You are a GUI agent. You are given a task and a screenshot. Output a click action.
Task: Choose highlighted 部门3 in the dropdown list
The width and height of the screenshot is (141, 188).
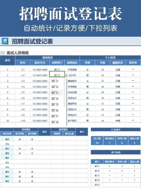56,93
